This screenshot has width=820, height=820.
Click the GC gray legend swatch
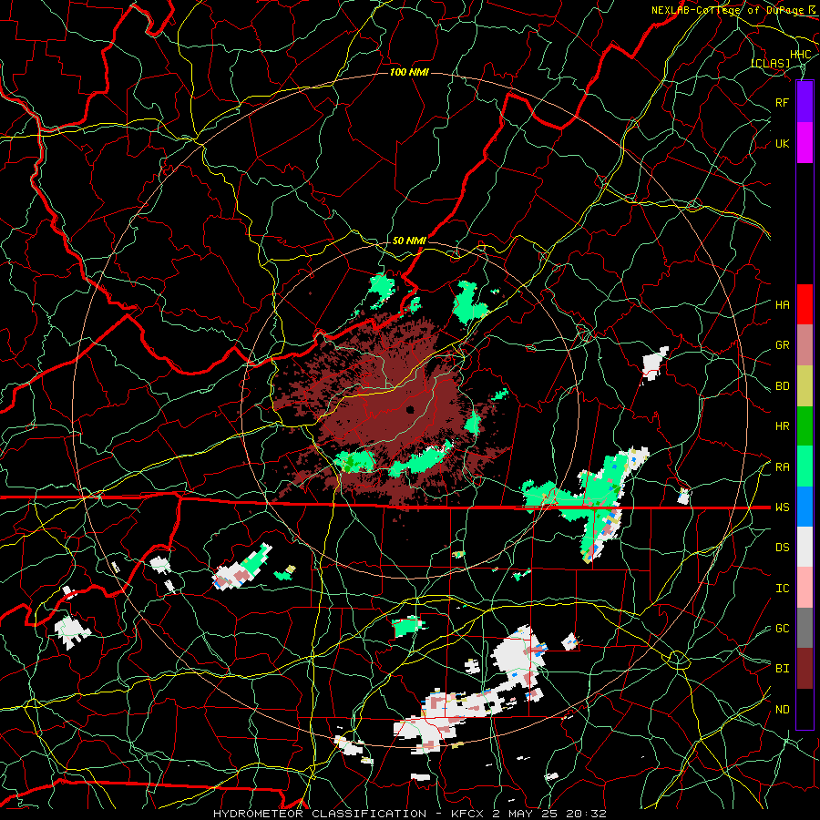[x=805, y=628]
